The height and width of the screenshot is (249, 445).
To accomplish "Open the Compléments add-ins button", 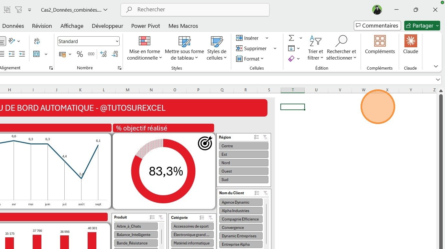I will (x=380, y=45).
